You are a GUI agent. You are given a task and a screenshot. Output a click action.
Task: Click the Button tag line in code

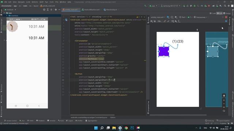79,74
